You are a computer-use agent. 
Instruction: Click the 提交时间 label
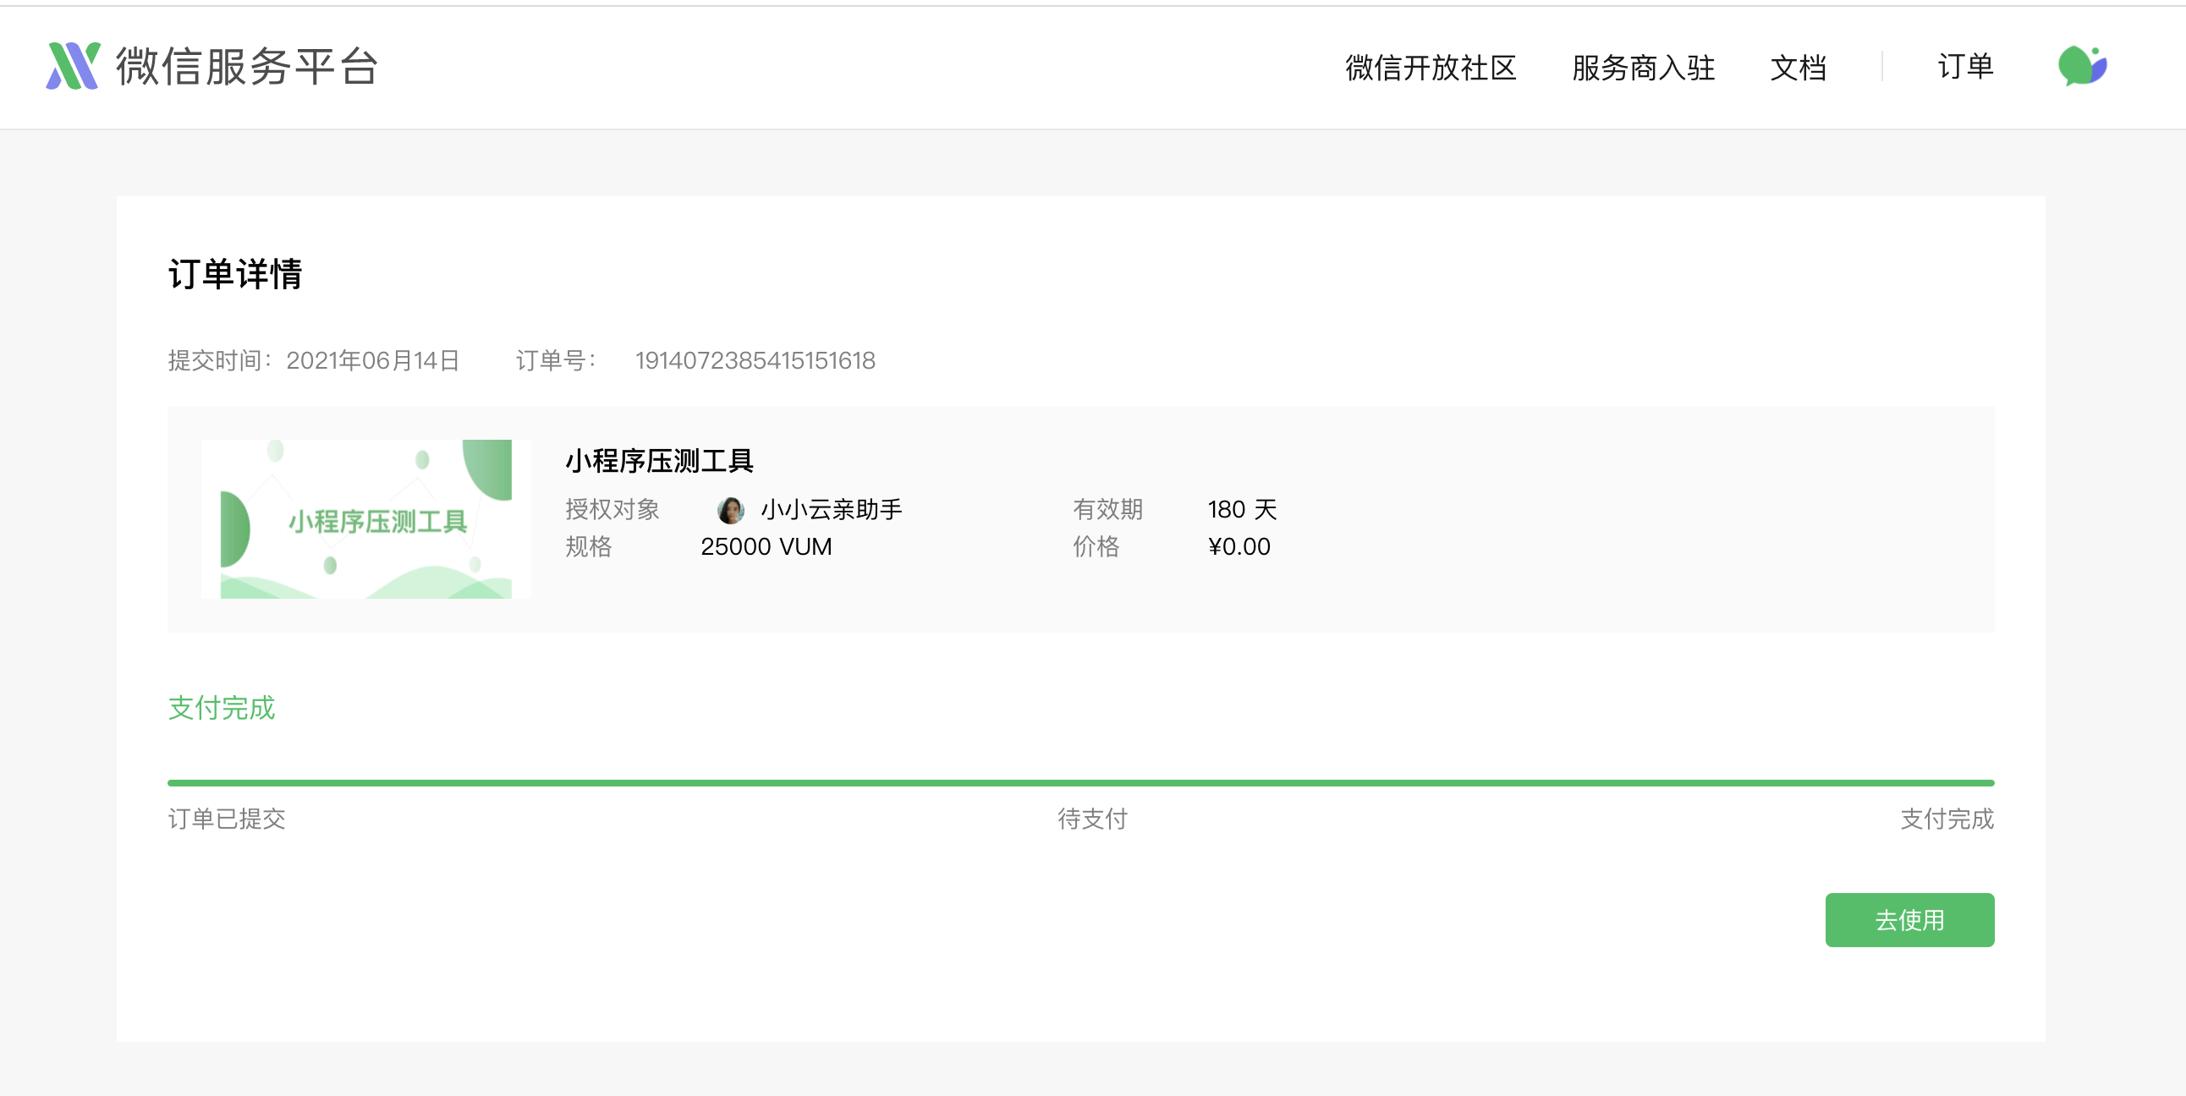point(220,360)
